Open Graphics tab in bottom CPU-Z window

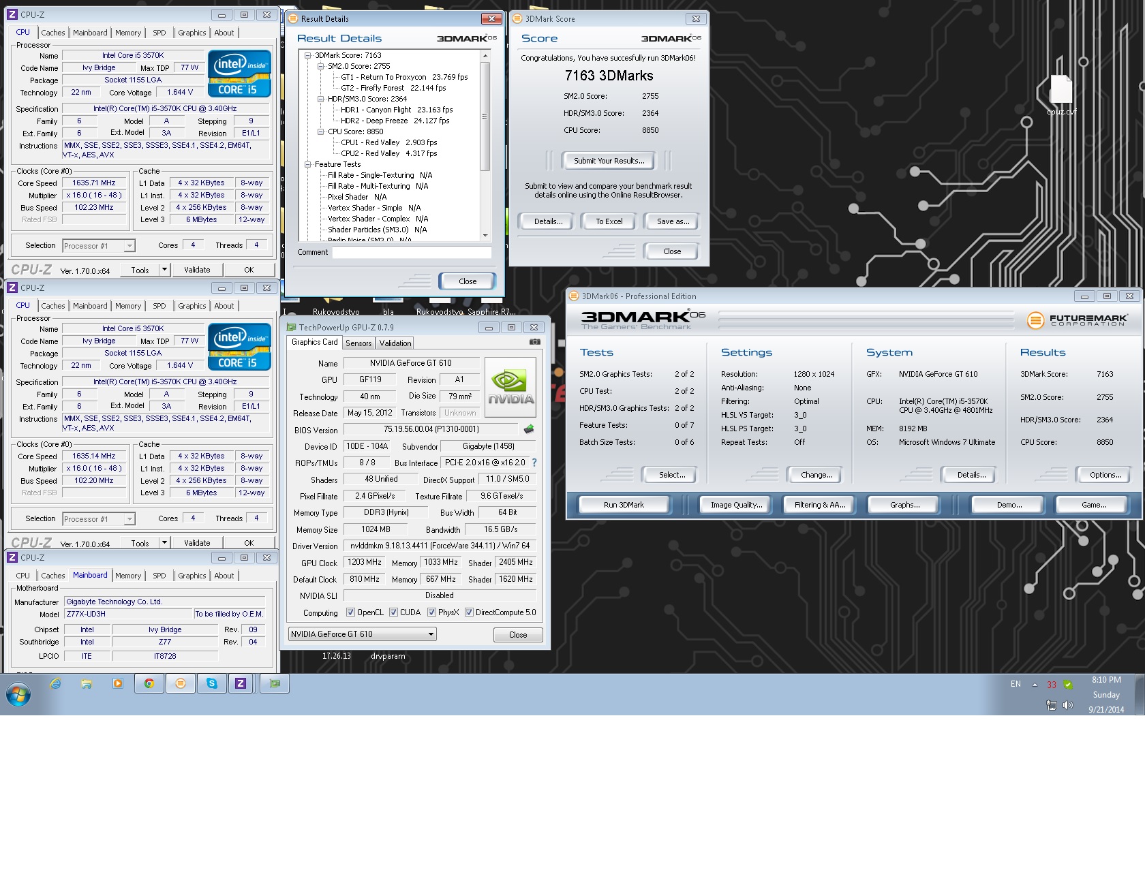[192, 576]
